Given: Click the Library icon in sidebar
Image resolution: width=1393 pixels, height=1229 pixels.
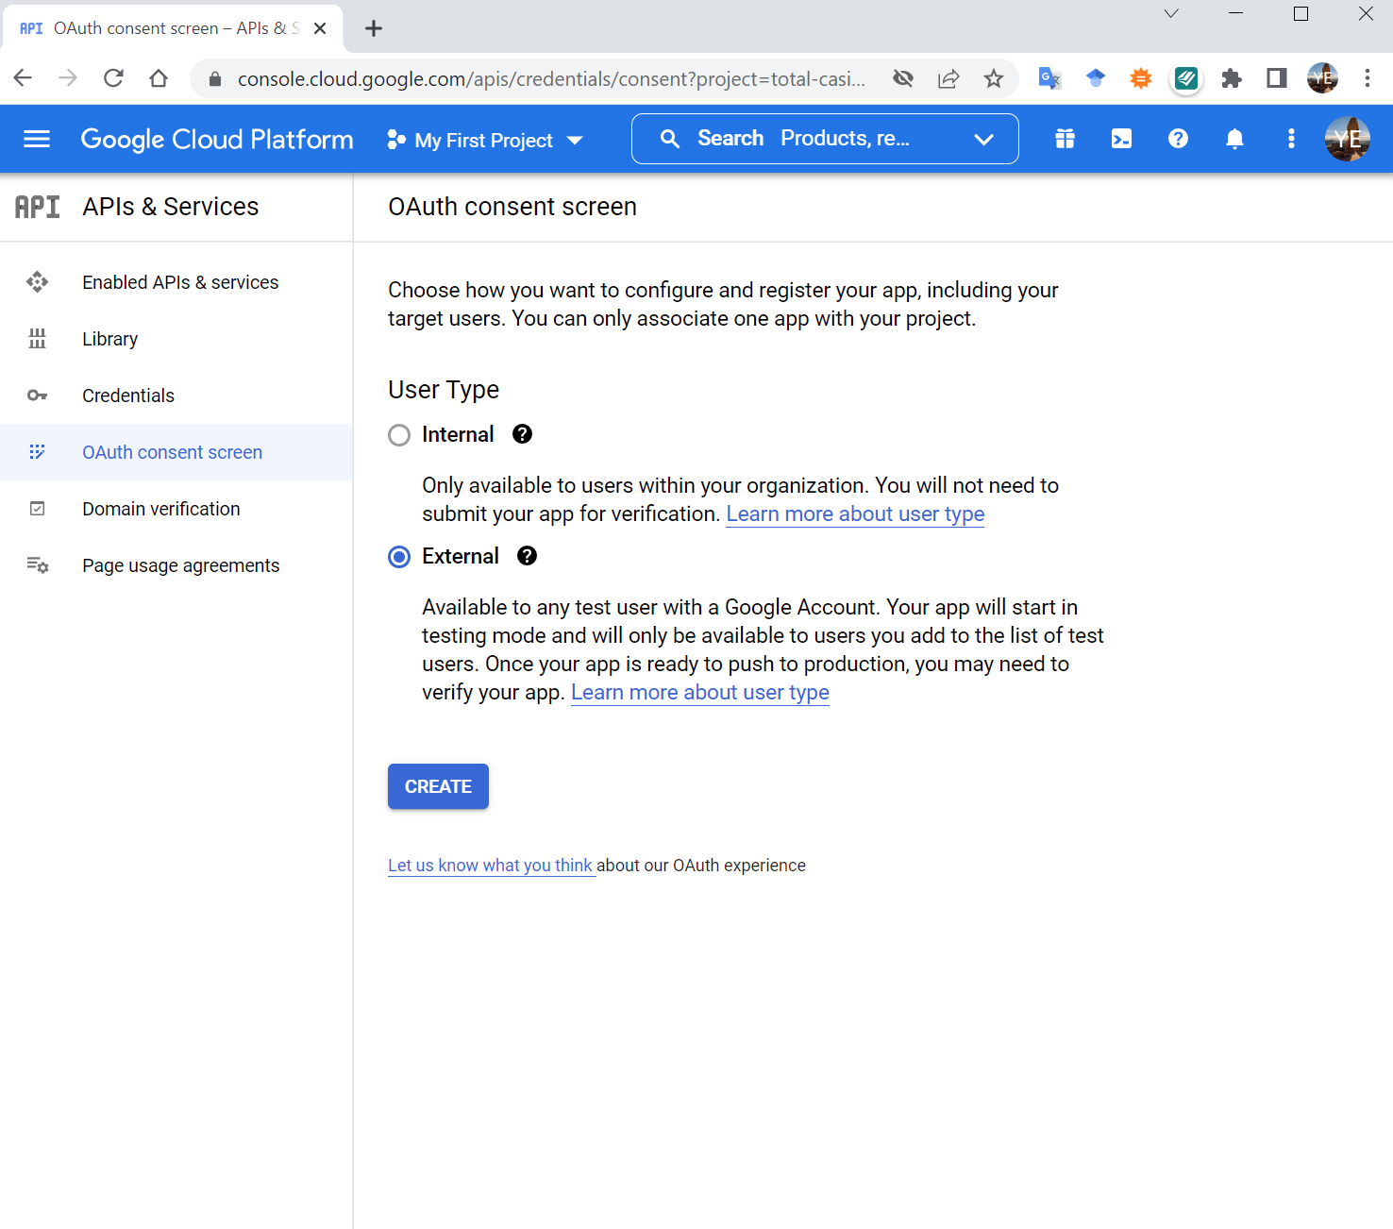Looking at the screenshot, I should coord(37,339).
